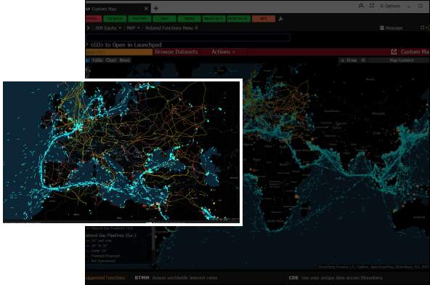Viewport: 430px width, 285px height.
Task: Collapse Map Content with the double-chevron
Action: [x=363, y=60]
